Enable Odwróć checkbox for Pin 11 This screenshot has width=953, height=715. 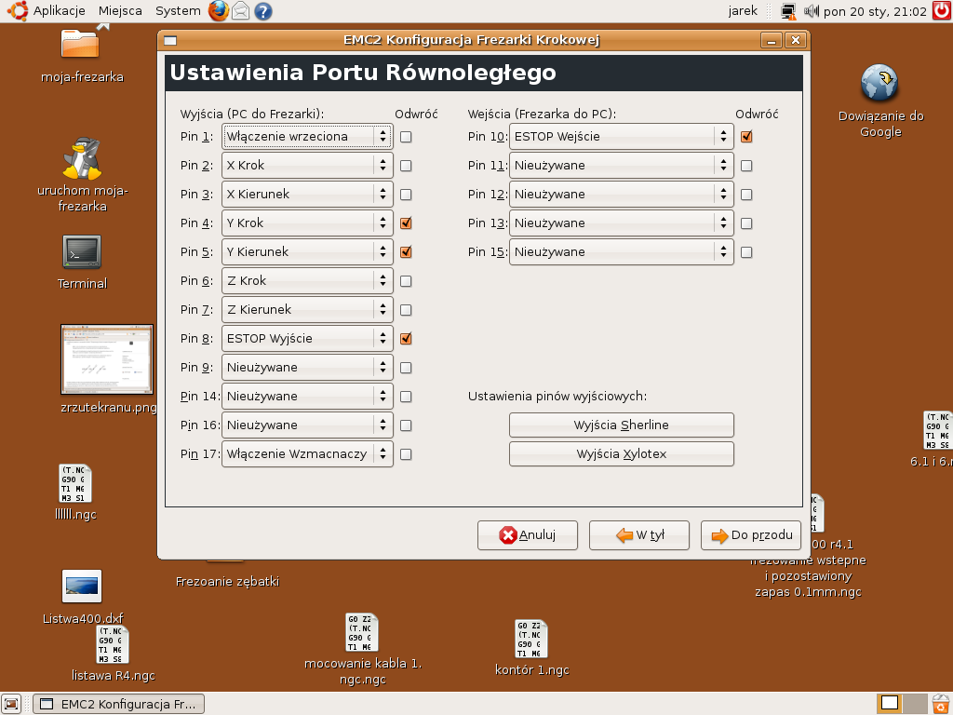(746, 166)
